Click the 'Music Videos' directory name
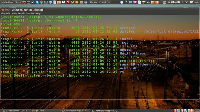 point(133,54)
